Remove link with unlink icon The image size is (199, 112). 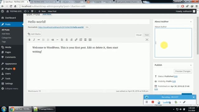click(81, 40)
